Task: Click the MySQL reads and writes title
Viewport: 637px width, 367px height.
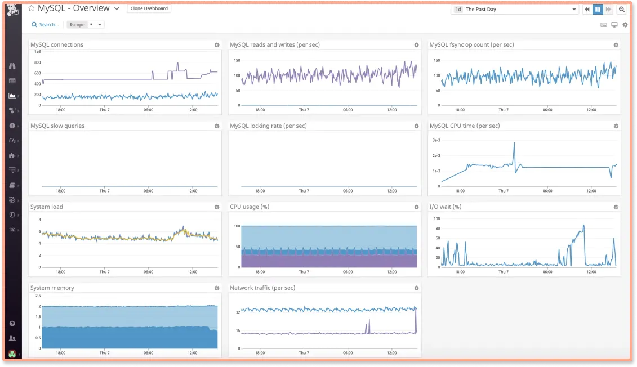Action: (275, 44)
